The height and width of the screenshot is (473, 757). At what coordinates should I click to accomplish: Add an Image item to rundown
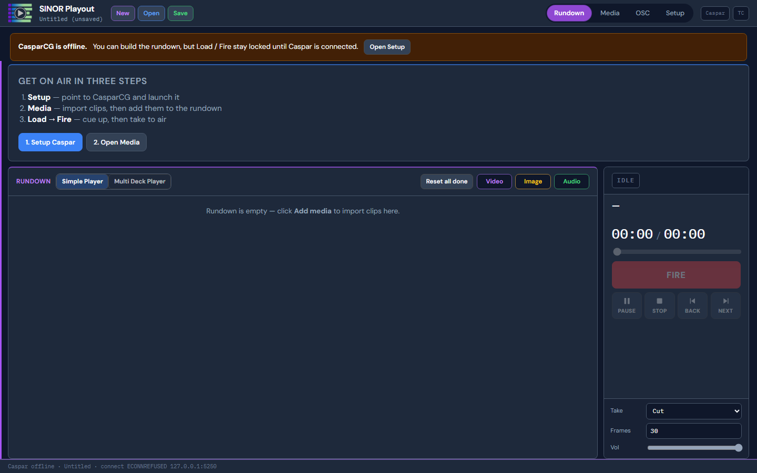(x=533, y=181)
